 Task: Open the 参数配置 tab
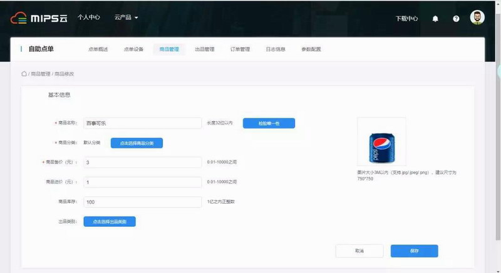click(x=311, y=49)
